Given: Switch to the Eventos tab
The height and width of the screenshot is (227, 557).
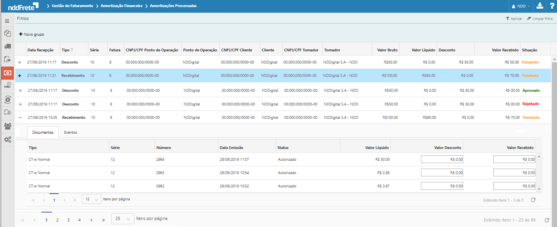Looking at the screenshot, I should 70,133.
